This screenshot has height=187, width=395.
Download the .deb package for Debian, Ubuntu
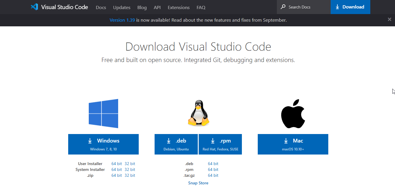(x=176, y=144)
